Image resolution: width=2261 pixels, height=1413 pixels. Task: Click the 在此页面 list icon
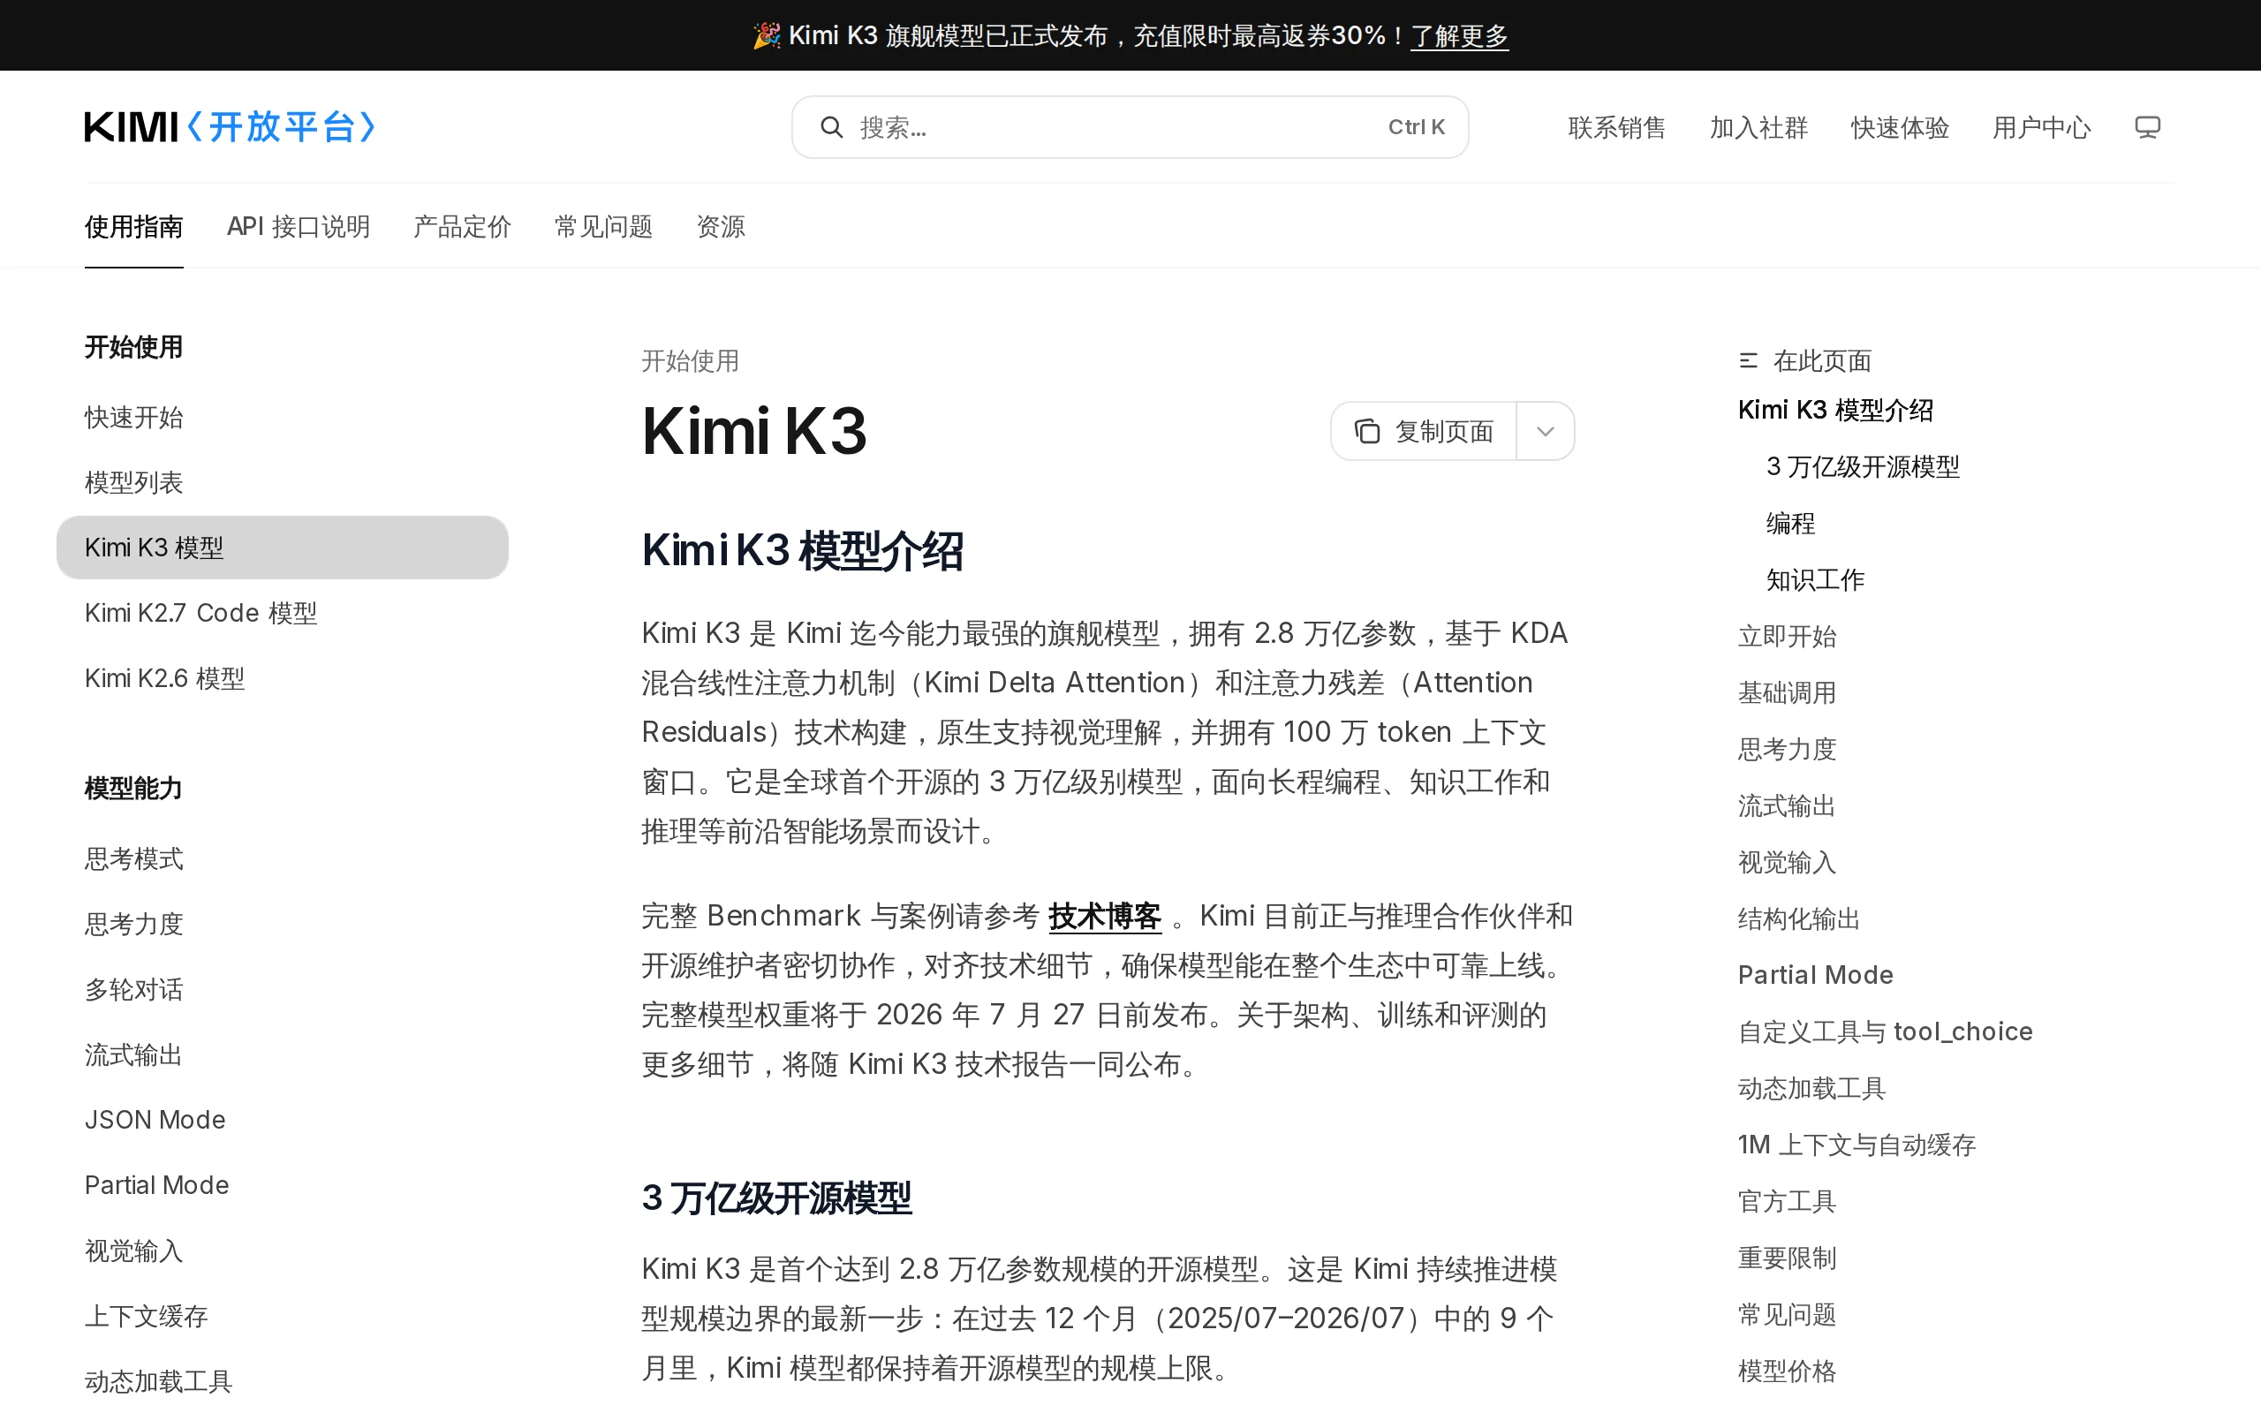[x=1748, y=360]
